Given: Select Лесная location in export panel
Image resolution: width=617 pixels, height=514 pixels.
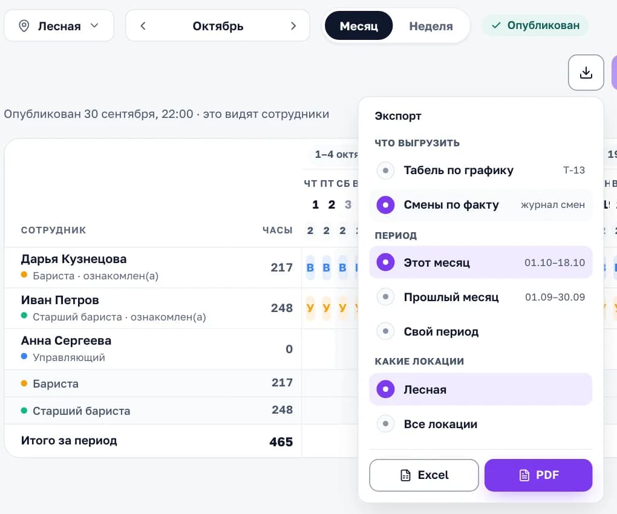Looking at the screenshot, I should [480, 389].
